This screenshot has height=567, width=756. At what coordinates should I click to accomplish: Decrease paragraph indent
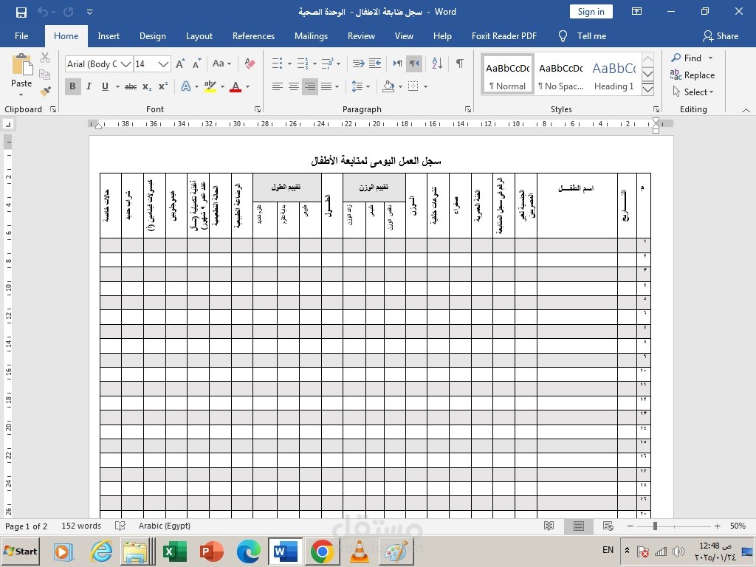click(x=358, y=63)
